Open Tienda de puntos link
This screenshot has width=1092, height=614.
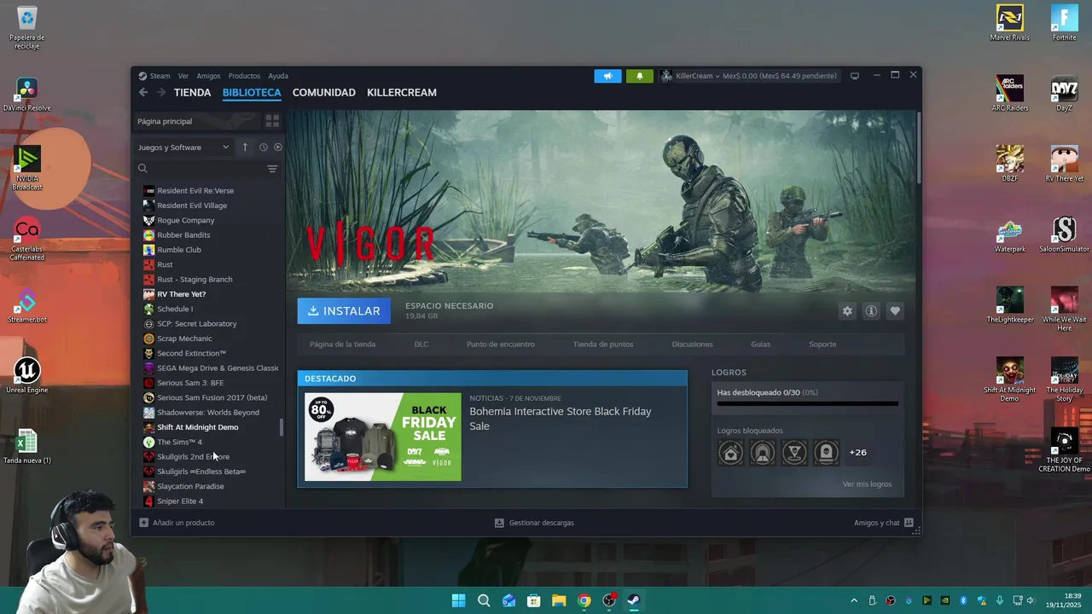[x=603, y=345]
